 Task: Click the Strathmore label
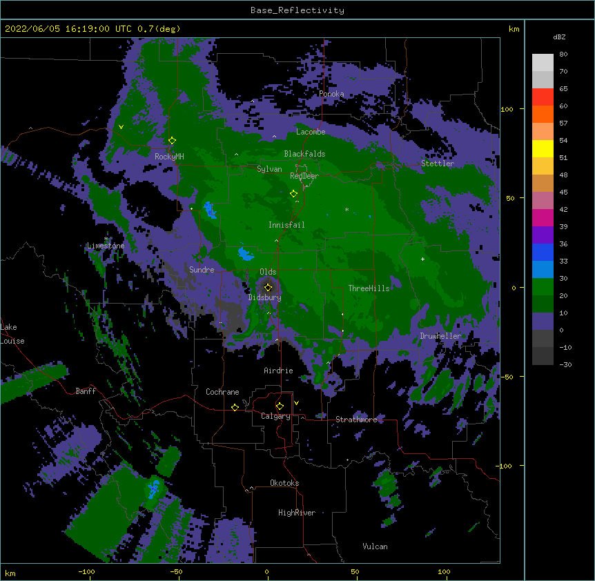pyautogui.click(x=357, y=420)
